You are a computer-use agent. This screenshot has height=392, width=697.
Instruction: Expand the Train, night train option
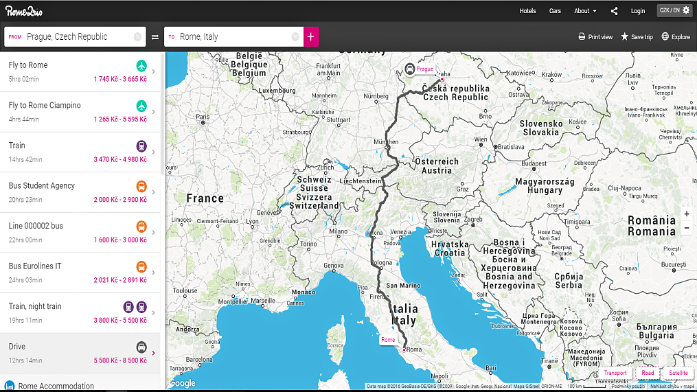coord(153,313)
